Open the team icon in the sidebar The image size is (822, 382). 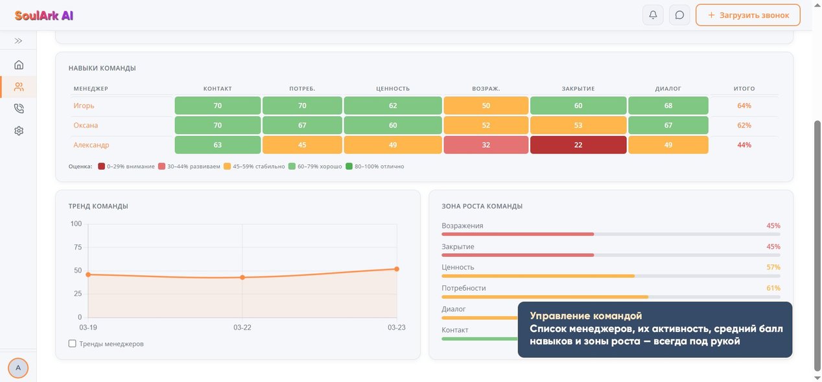click(19, 87)
